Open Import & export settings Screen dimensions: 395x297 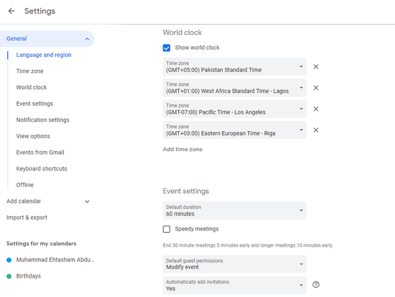[x=26, y=218]
